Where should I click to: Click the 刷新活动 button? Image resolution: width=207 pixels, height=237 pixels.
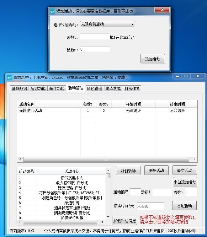pyautogui.click(x=128, y=171)
